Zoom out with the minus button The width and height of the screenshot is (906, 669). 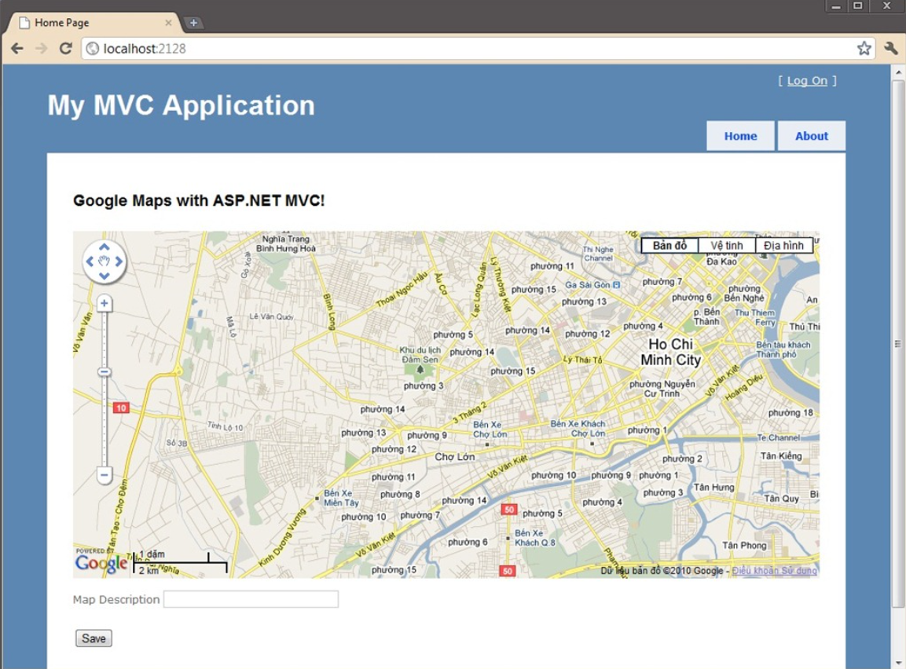pos(104,476)
